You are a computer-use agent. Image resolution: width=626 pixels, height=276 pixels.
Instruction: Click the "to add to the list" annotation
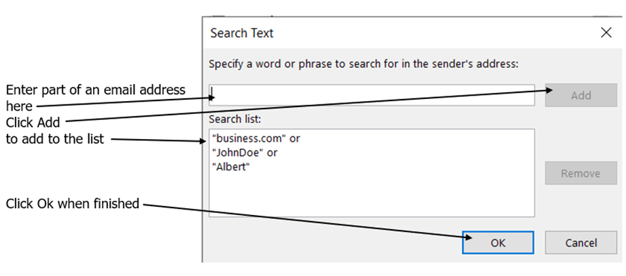pyautogui.click(x=54, y=139)
